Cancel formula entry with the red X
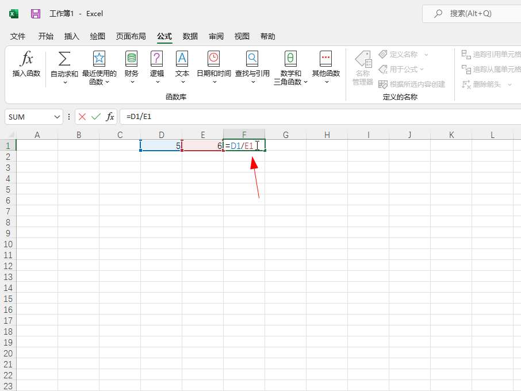 tap(82, 117)
